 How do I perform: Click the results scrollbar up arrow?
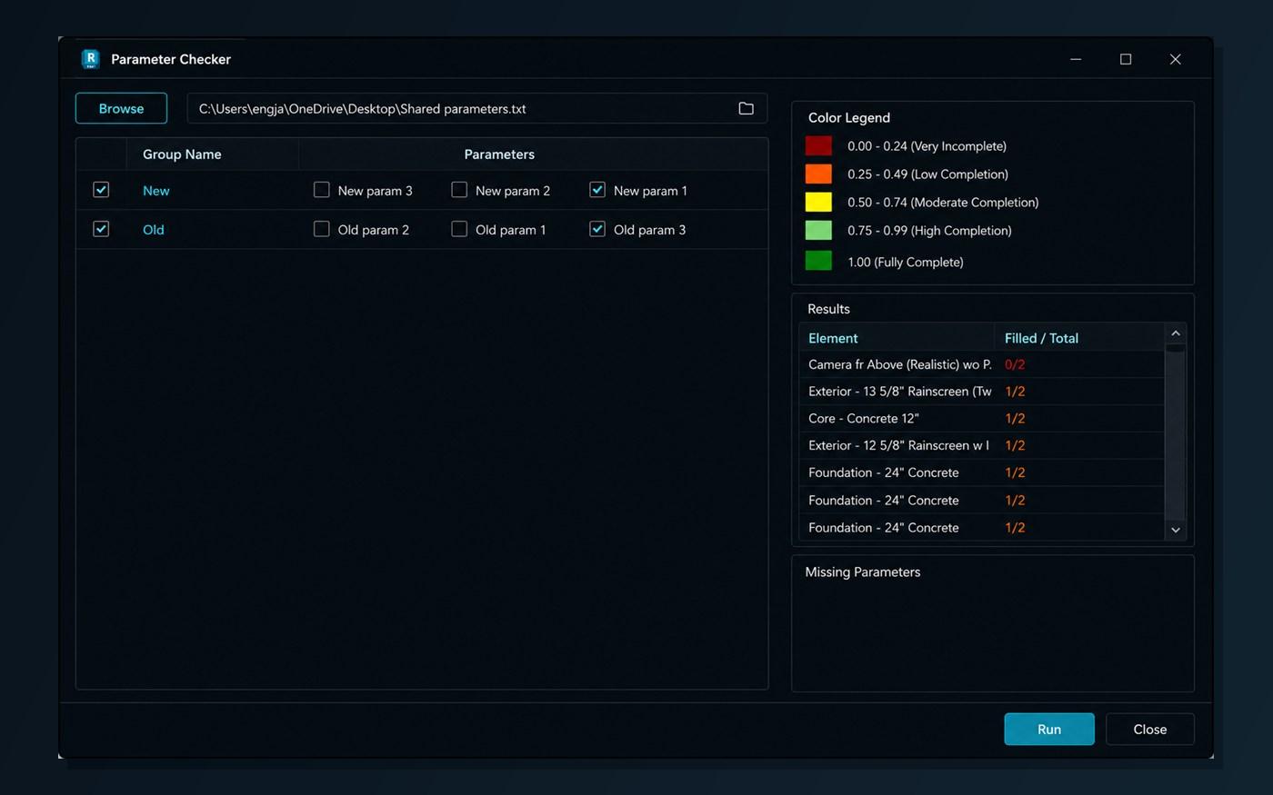[1176, 333]
